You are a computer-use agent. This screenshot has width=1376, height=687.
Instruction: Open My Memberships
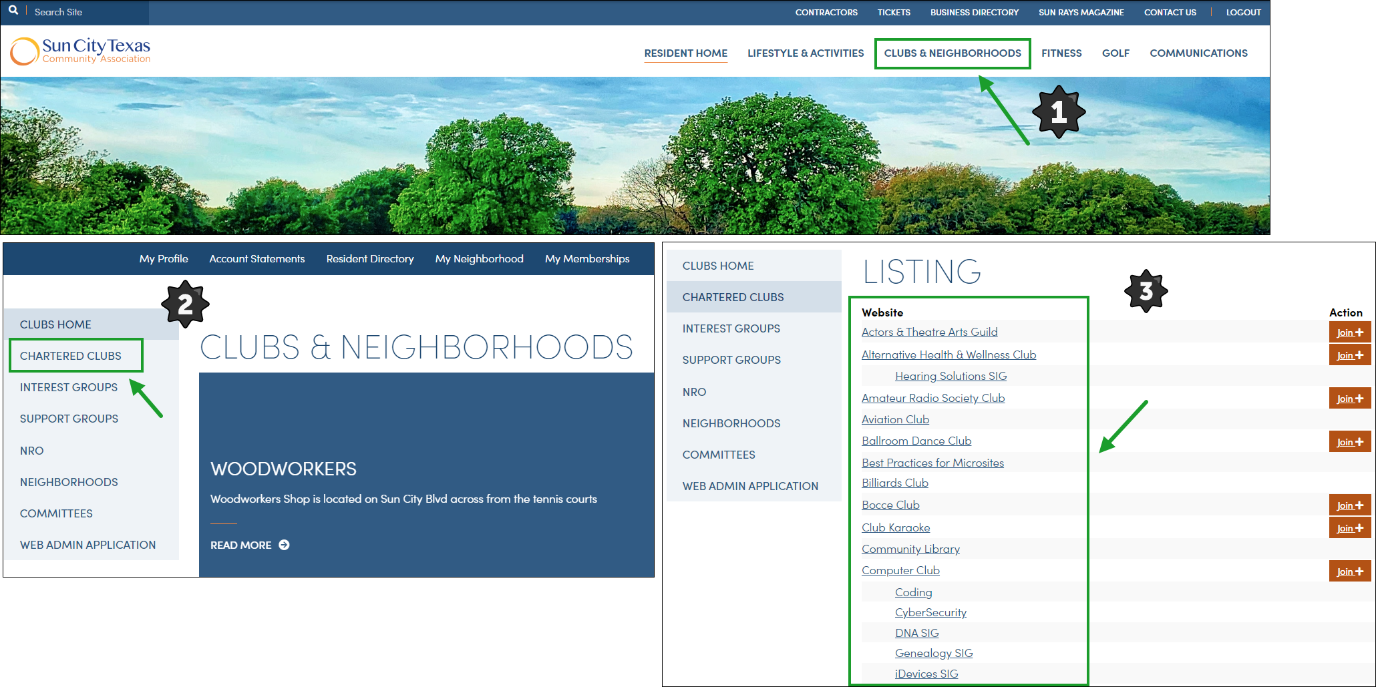pos(587,258)
